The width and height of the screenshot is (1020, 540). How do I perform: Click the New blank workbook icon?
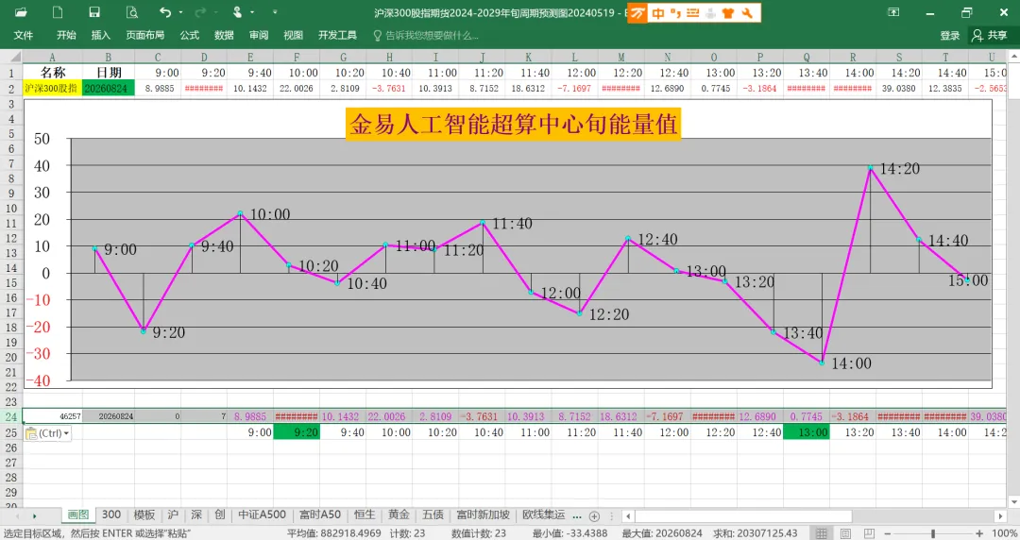tap(58, 12)
